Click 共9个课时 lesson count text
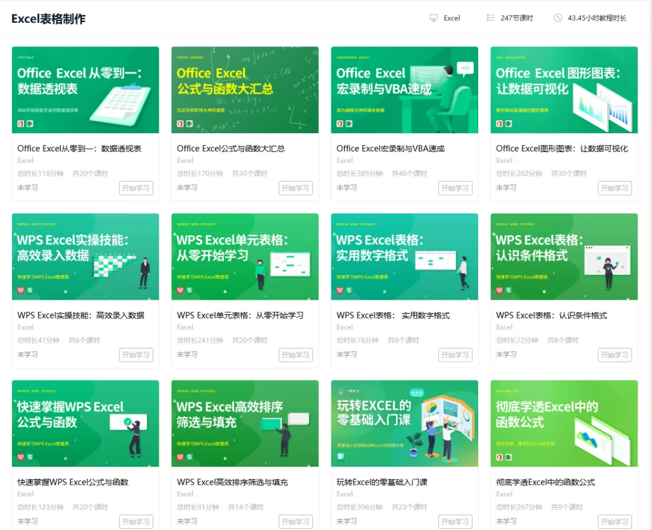652x530 pixels. coord(567,507)
